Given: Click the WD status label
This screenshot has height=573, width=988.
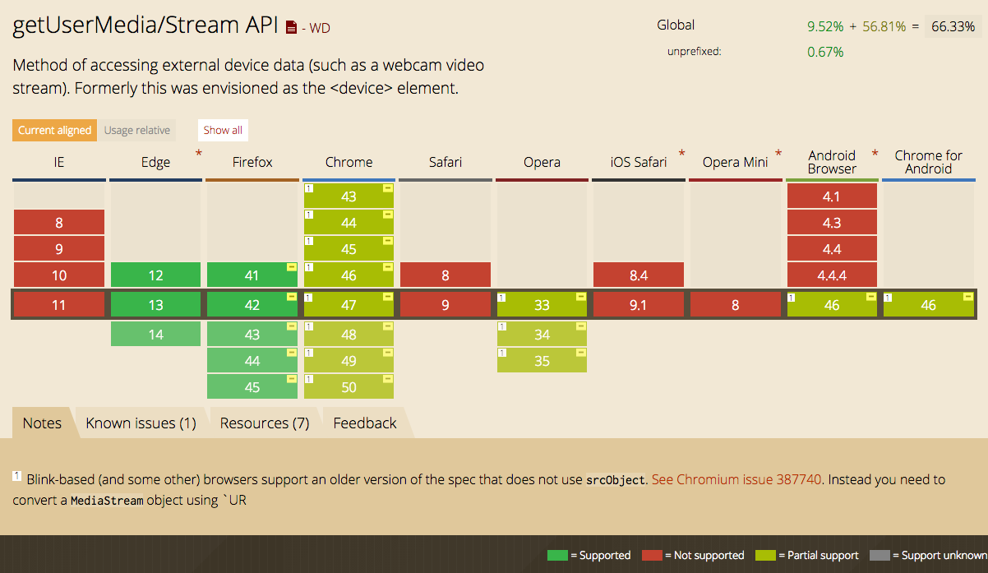Looking at the screenshot, I should (320, 29).
